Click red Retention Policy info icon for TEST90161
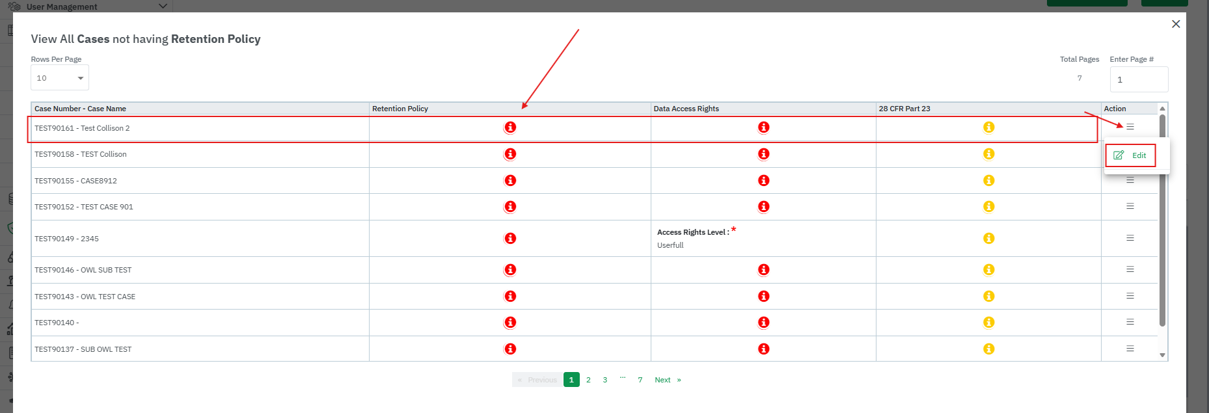 [510, 127]
